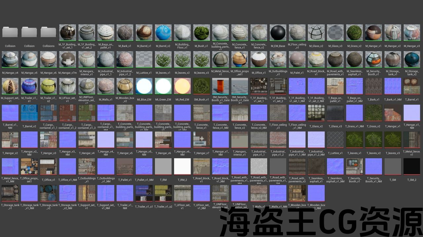This screenshot has height=237, width=423.
Task: Choose the MI_Blue_EM material instance
Action: pyautogui.click(x=144, y=86)
